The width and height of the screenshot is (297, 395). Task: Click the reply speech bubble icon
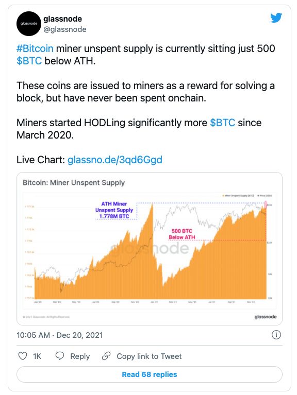[x=60, y=356]
